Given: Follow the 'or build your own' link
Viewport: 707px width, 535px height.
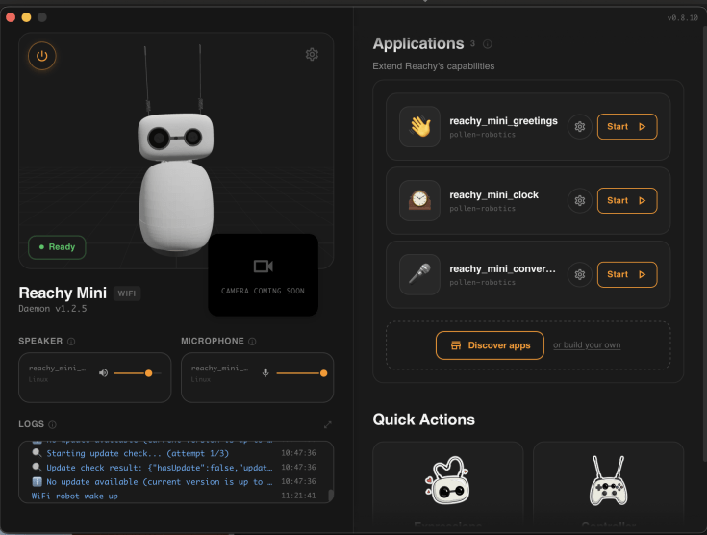Looking at the screenshot, I should tap(587, 345).
